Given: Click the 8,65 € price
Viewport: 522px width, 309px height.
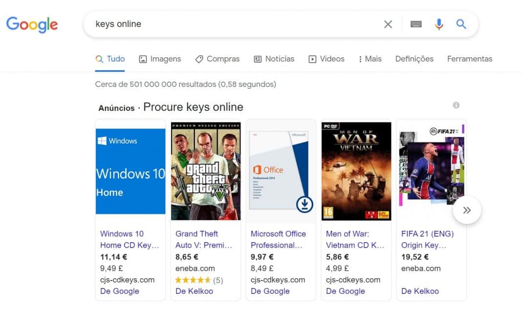Looking at the screenshot, I should tap(187, 257).
